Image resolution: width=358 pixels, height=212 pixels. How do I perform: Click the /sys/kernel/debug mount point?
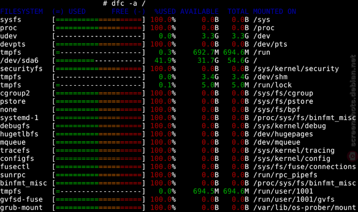[x=290, y=126]
